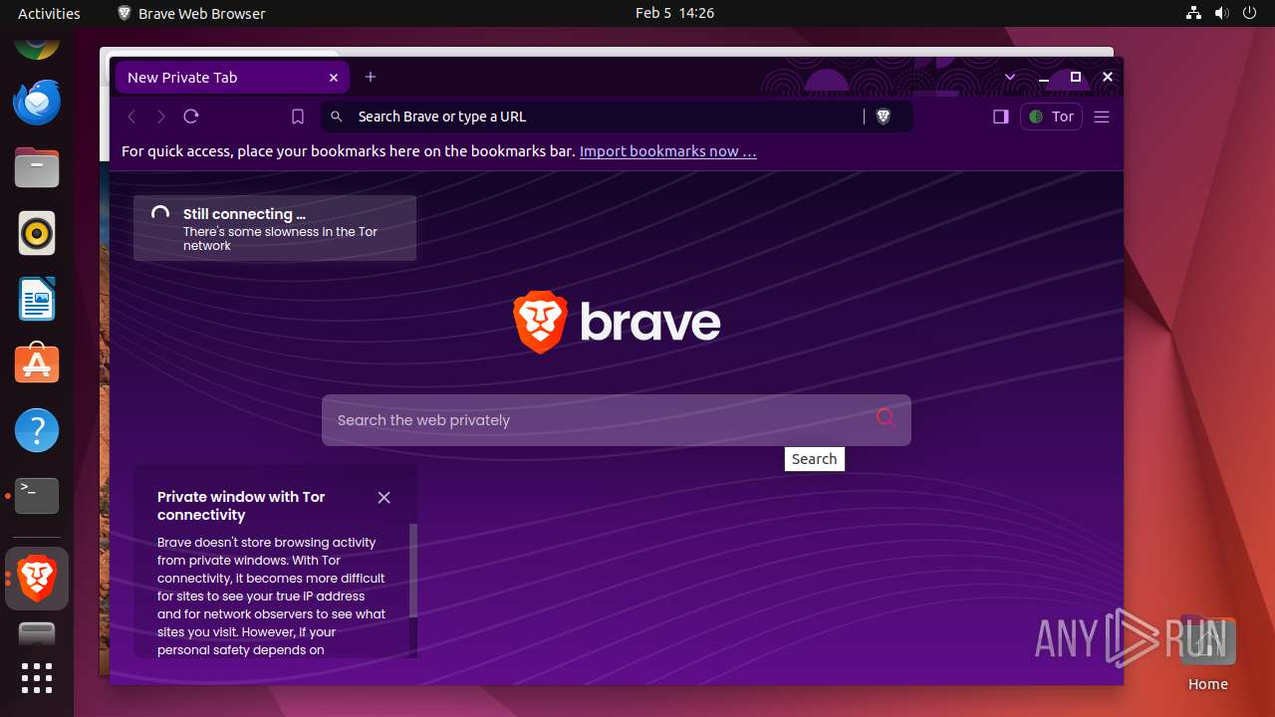1275x717 pixels.
Task: Dismiss the Private window with Tor card
Action: pos(384,497)
